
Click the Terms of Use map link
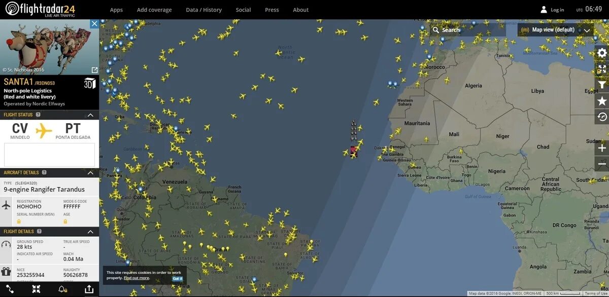(x=596, y=293)
